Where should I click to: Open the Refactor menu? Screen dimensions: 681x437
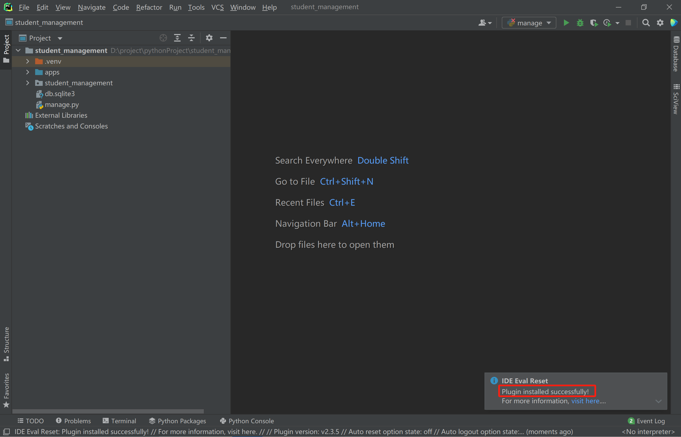149,7
